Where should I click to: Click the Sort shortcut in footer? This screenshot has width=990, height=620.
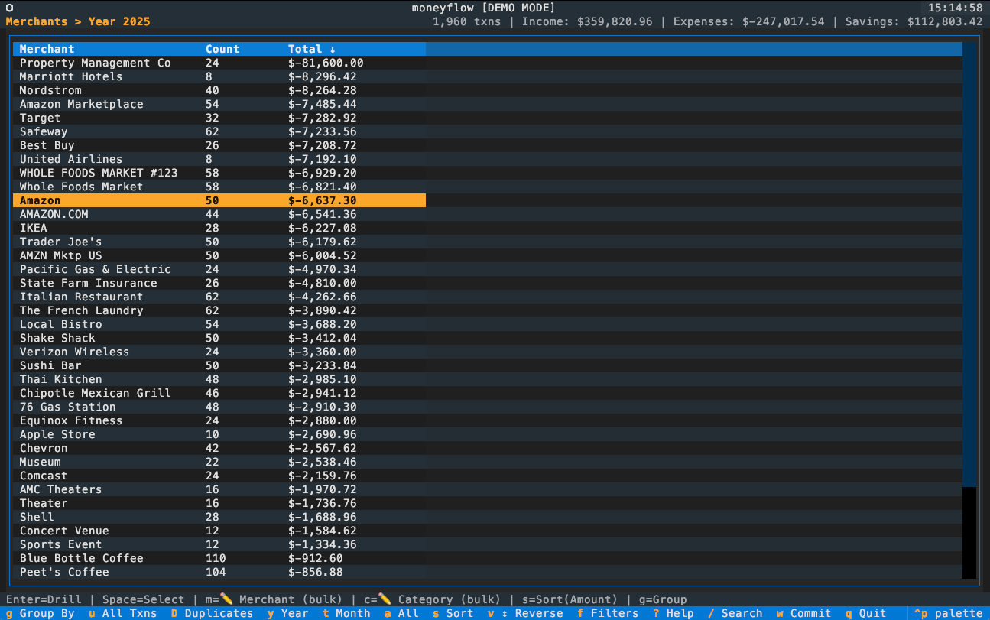coord(453,613)
